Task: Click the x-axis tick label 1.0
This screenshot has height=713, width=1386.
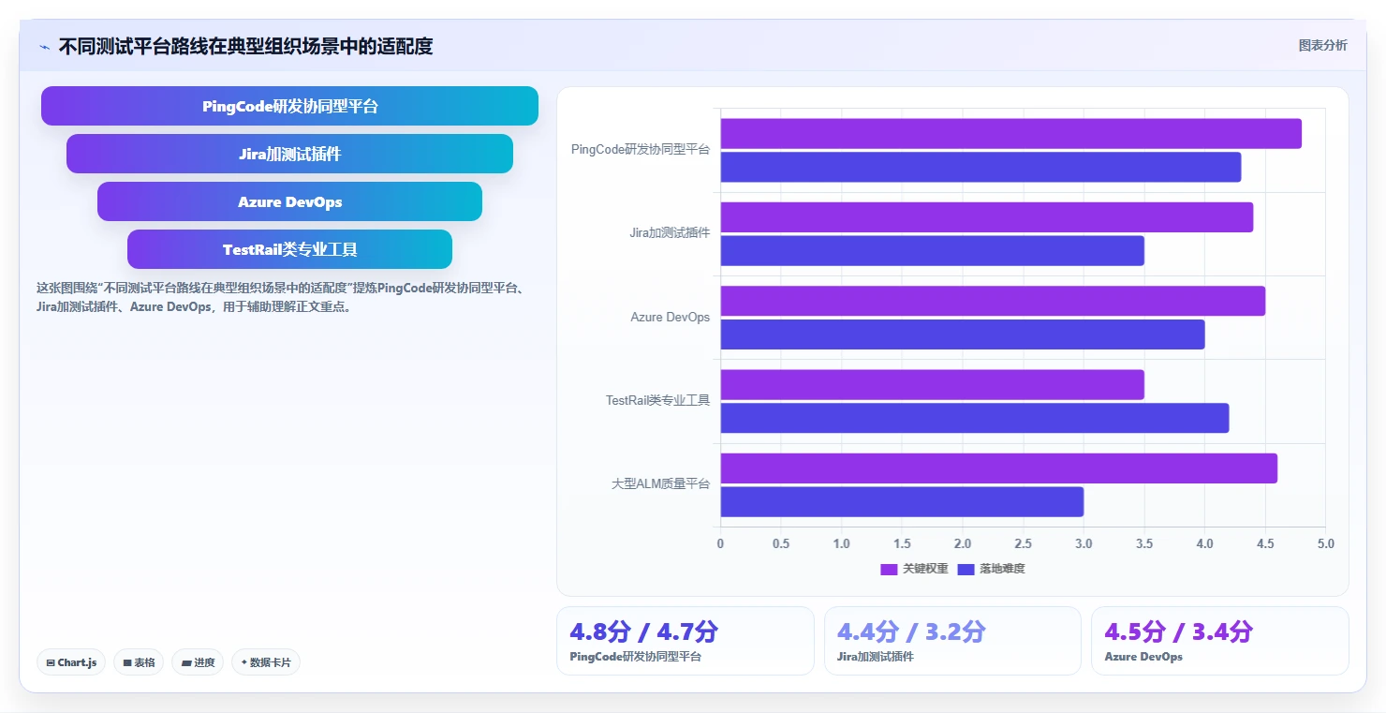Action: [841, 543]
